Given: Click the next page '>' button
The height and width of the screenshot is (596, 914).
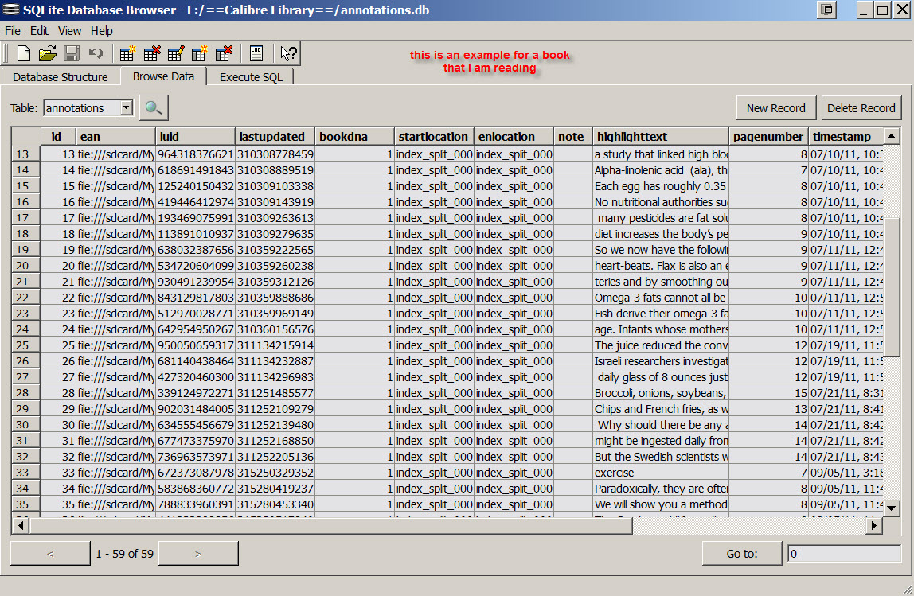Looking at the screenshot, I should [198, 554].
